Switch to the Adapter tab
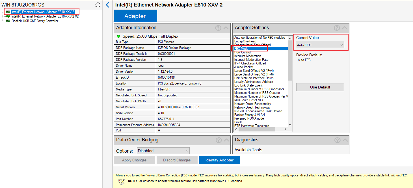The width and height of the screenshot is (413, 188). pyautogui.click(x=135, y=16)
